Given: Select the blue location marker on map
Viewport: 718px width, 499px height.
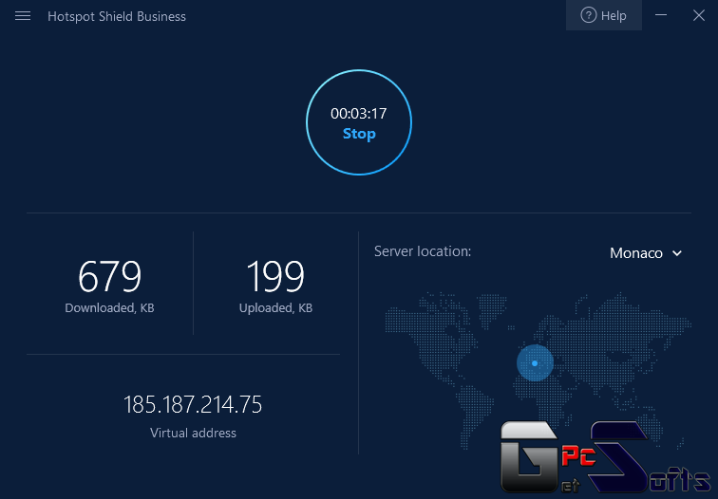Looking at the screenshot, I should coord(535,363).
